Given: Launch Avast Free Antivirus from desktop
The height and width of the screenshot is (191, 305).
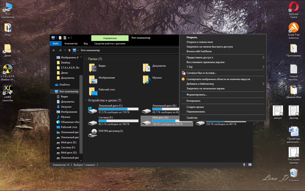Looking at the screenshot, I should 294,31.
